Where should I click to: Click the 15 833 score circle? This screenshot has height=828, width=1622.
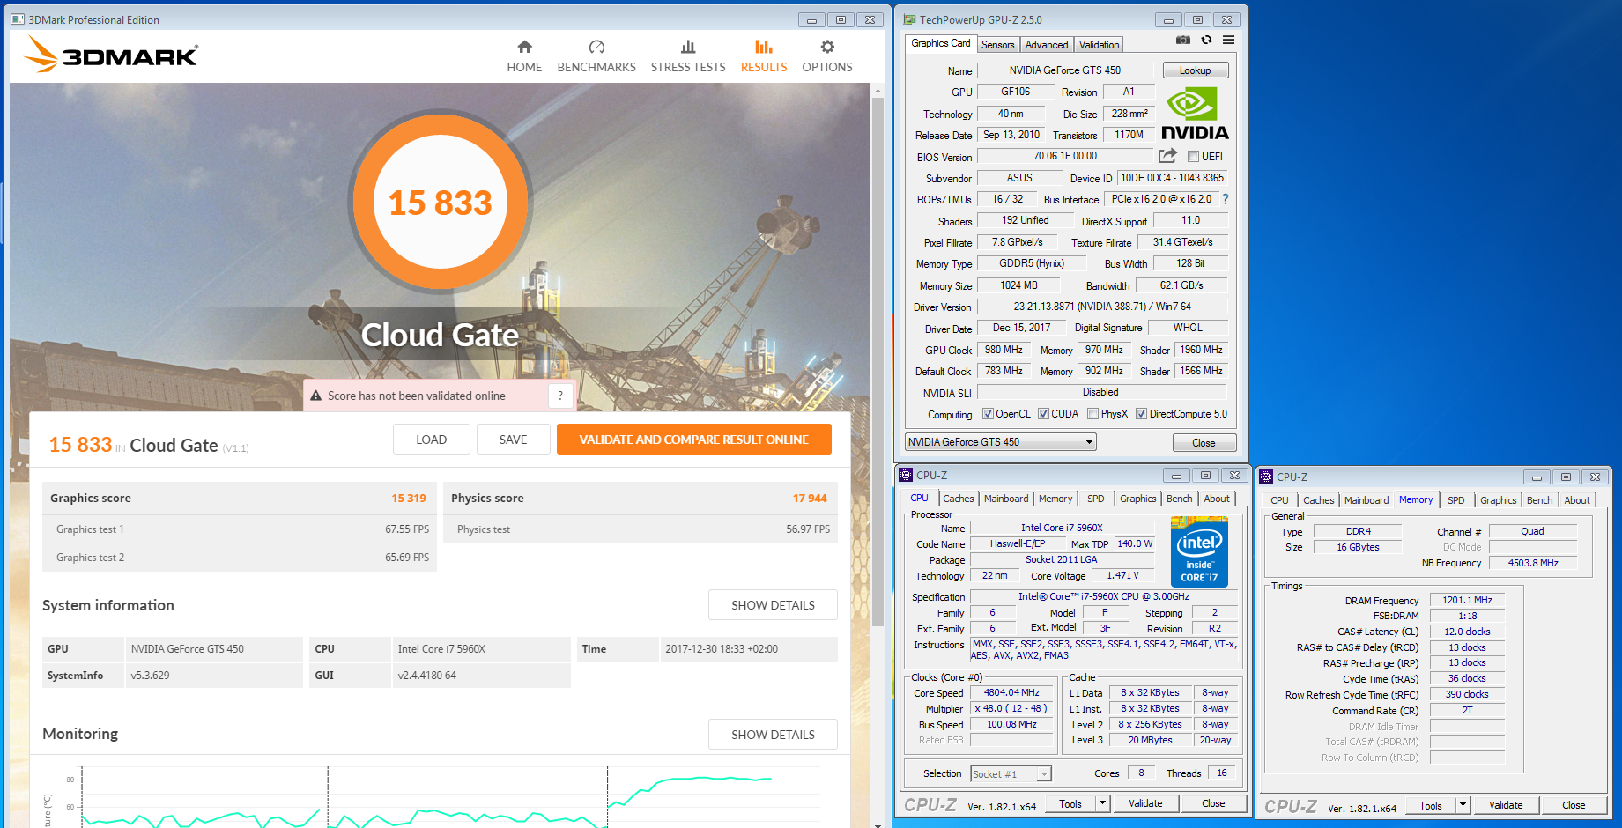(441, 202)
